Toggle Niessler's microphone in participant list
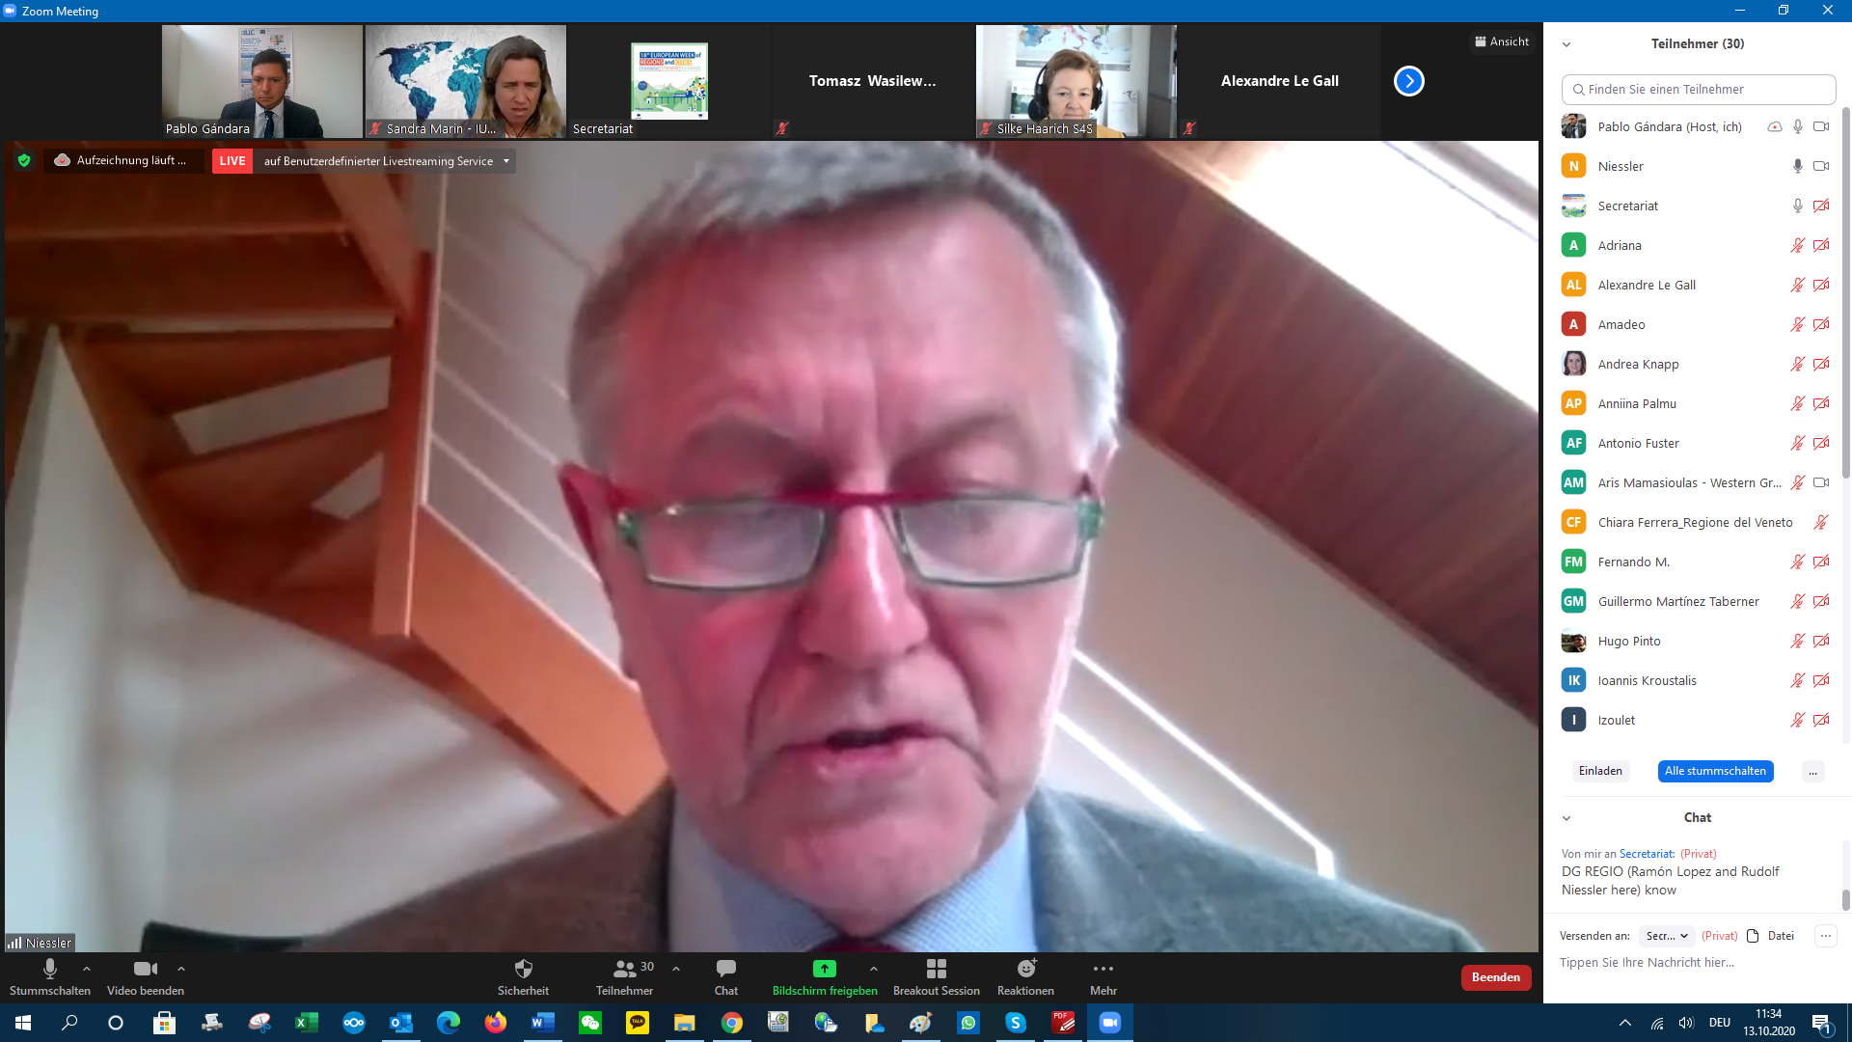Viewport: 1852px width, 1042px height. (1797, 166)
